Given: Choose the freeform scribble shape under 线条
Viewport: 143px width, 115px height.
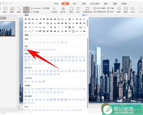Looking at the screenshot, I should [66, 42].
